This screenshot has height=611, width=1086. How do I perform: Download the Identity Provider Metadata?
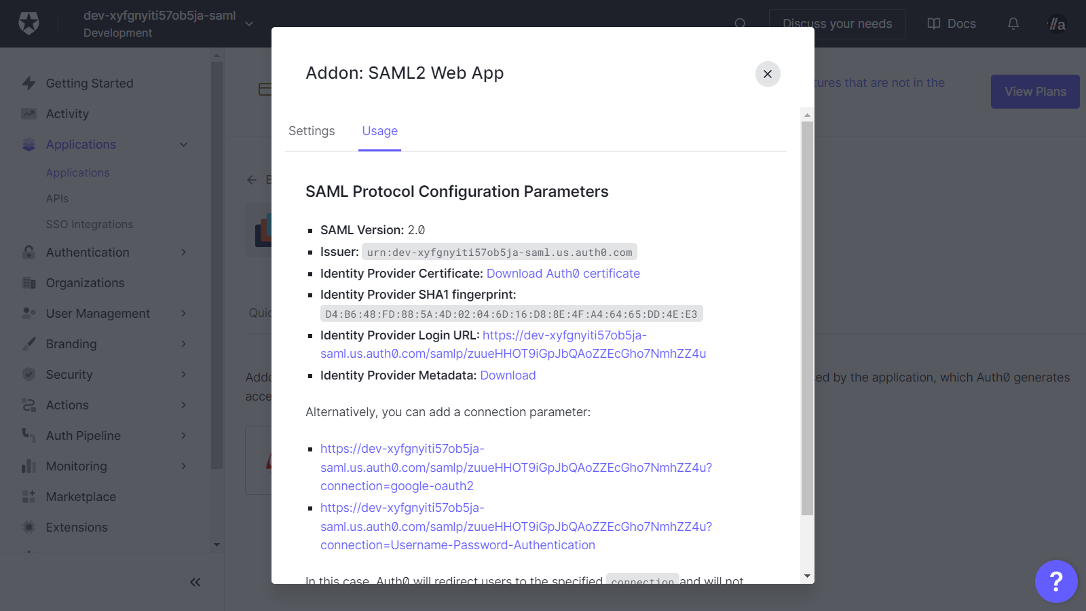[x=508, y=375]
